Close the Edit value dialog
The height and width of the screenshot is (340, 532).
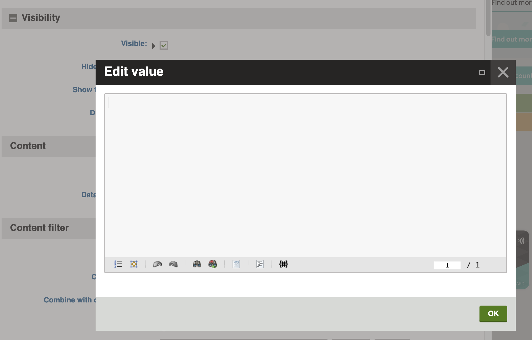click(503, 72)
